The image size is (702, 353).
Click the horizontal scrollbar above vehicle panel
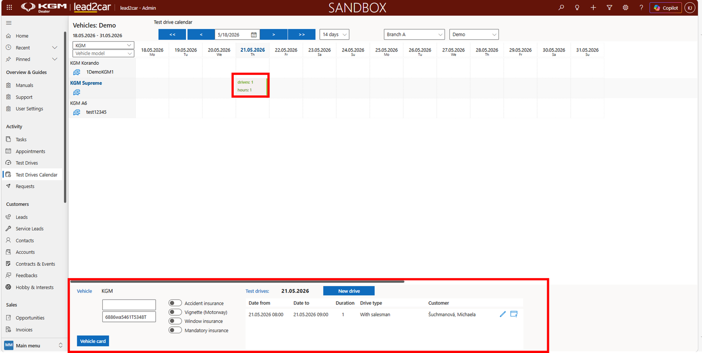pos(237,282)
